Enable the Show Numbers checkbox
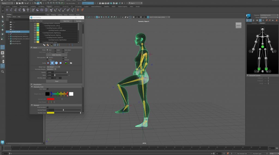This screenshot has height=155, width=279. pos(48,107)
